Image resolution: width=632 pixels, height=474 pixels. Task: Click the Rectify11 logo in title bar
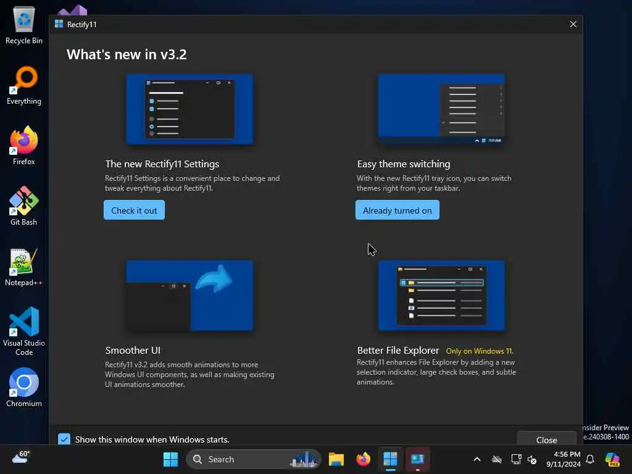tap(59, 24)
